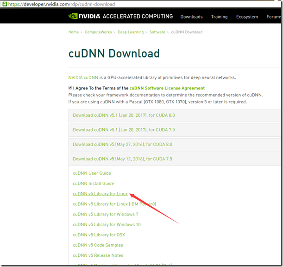Screen dimensions: 283x267
Task: Open the NVIDIA cuDNN link
Action: [x=83, y=77]
